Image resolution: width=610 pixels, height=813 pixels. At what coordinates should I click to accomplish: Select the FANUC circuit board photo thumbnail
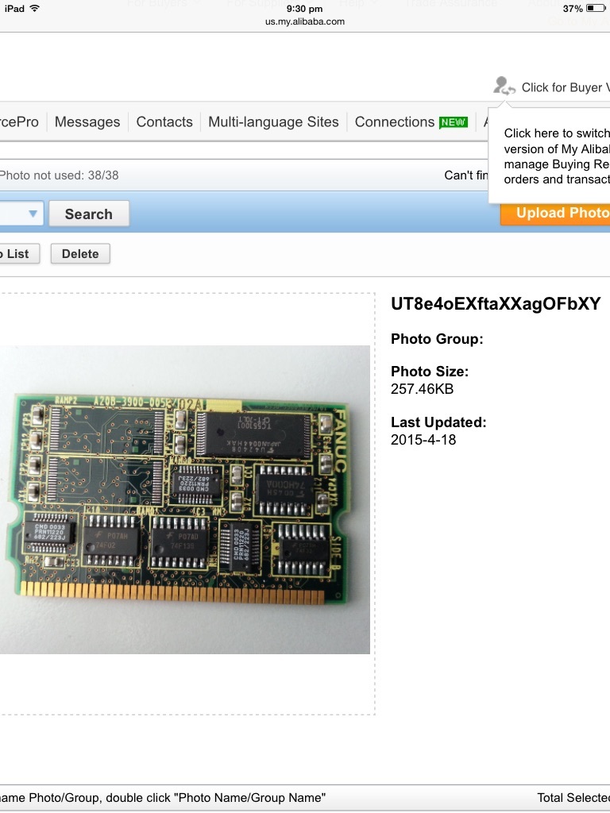(184, 499)
